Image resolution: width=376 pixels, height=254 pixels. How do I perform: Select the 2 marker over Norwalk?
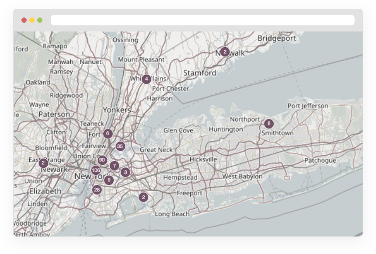click(224, 52)
